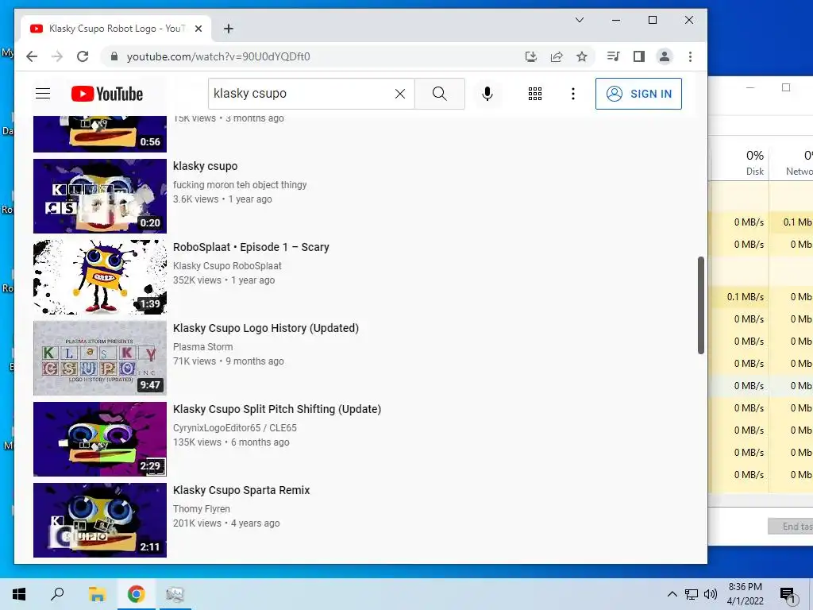Open the Windows Start menu
The image size is (813, 610).
19,594
